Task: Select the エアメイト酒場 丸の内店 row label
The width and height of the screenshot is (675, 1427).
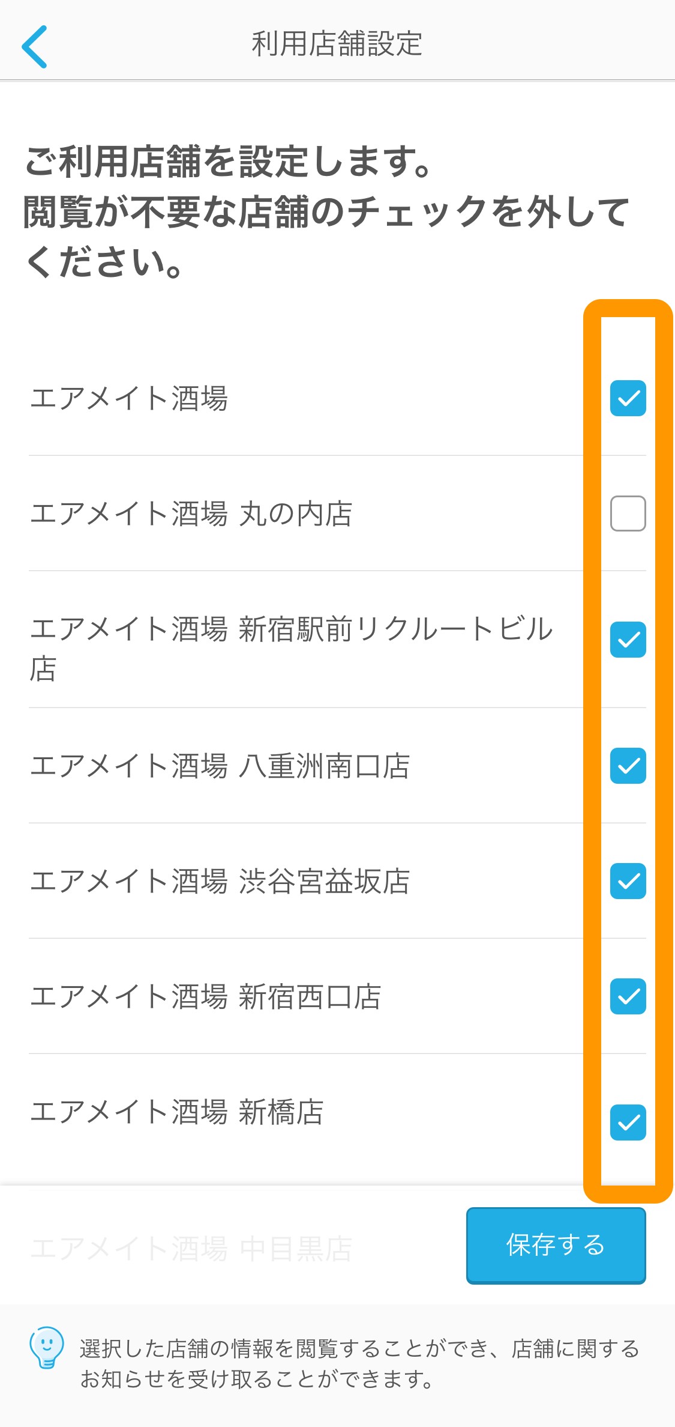Action: pos(191,514)
